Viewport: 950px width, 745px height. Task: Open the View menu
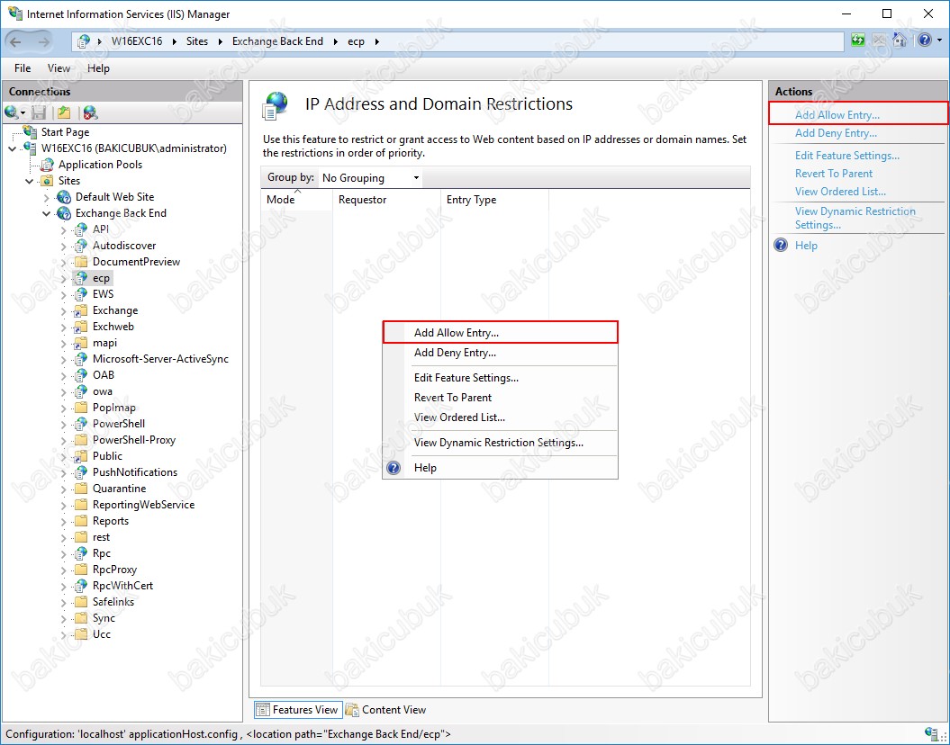point(59,68)
